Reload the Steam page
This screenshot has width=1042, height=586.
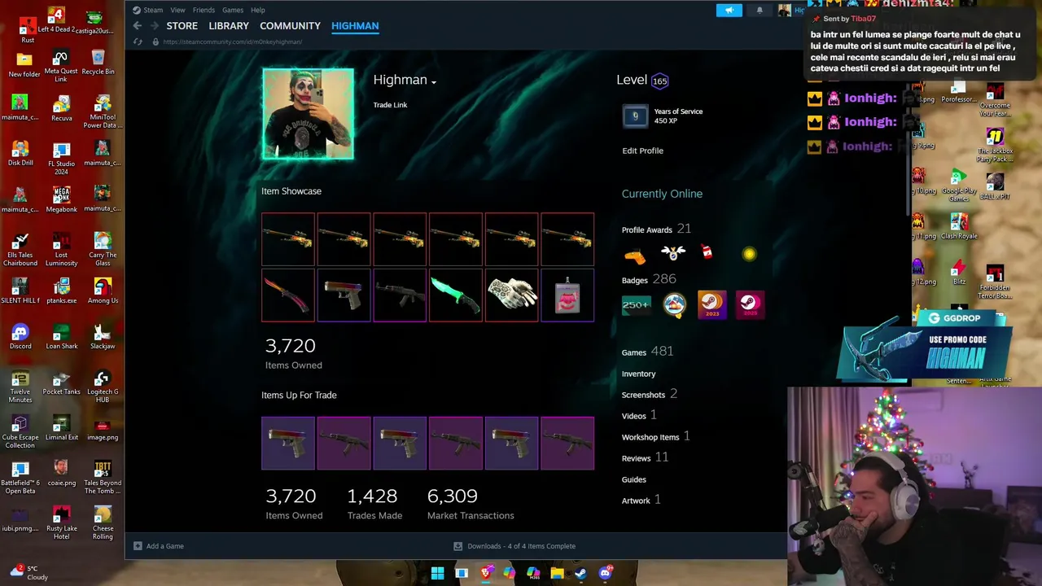click(x=138, y=42)
